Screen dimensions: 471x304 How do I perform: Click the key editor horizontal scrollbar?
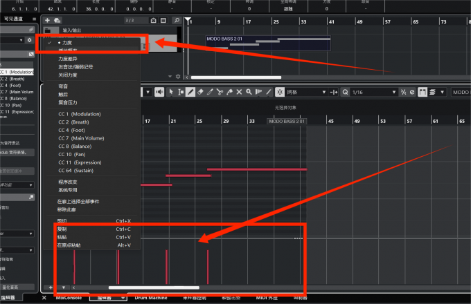tap(154, 287)
